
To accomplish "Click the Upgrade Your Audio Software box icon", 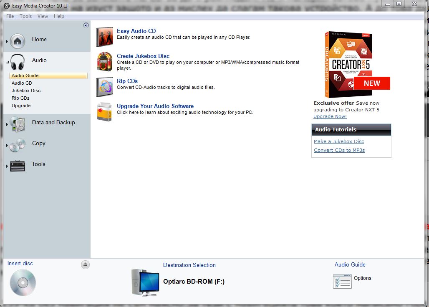I will [104, 112].
